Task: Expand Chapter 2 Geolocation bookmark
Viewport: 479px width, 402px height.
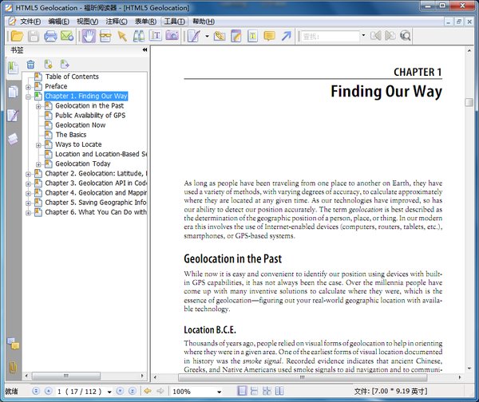Action: click(x=28, y=173)
